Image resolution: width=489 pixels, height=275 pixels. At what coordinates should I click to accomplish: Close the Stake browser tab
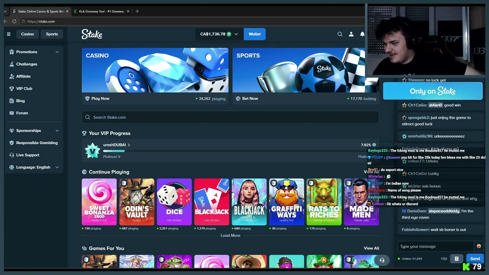coord(67,11)
